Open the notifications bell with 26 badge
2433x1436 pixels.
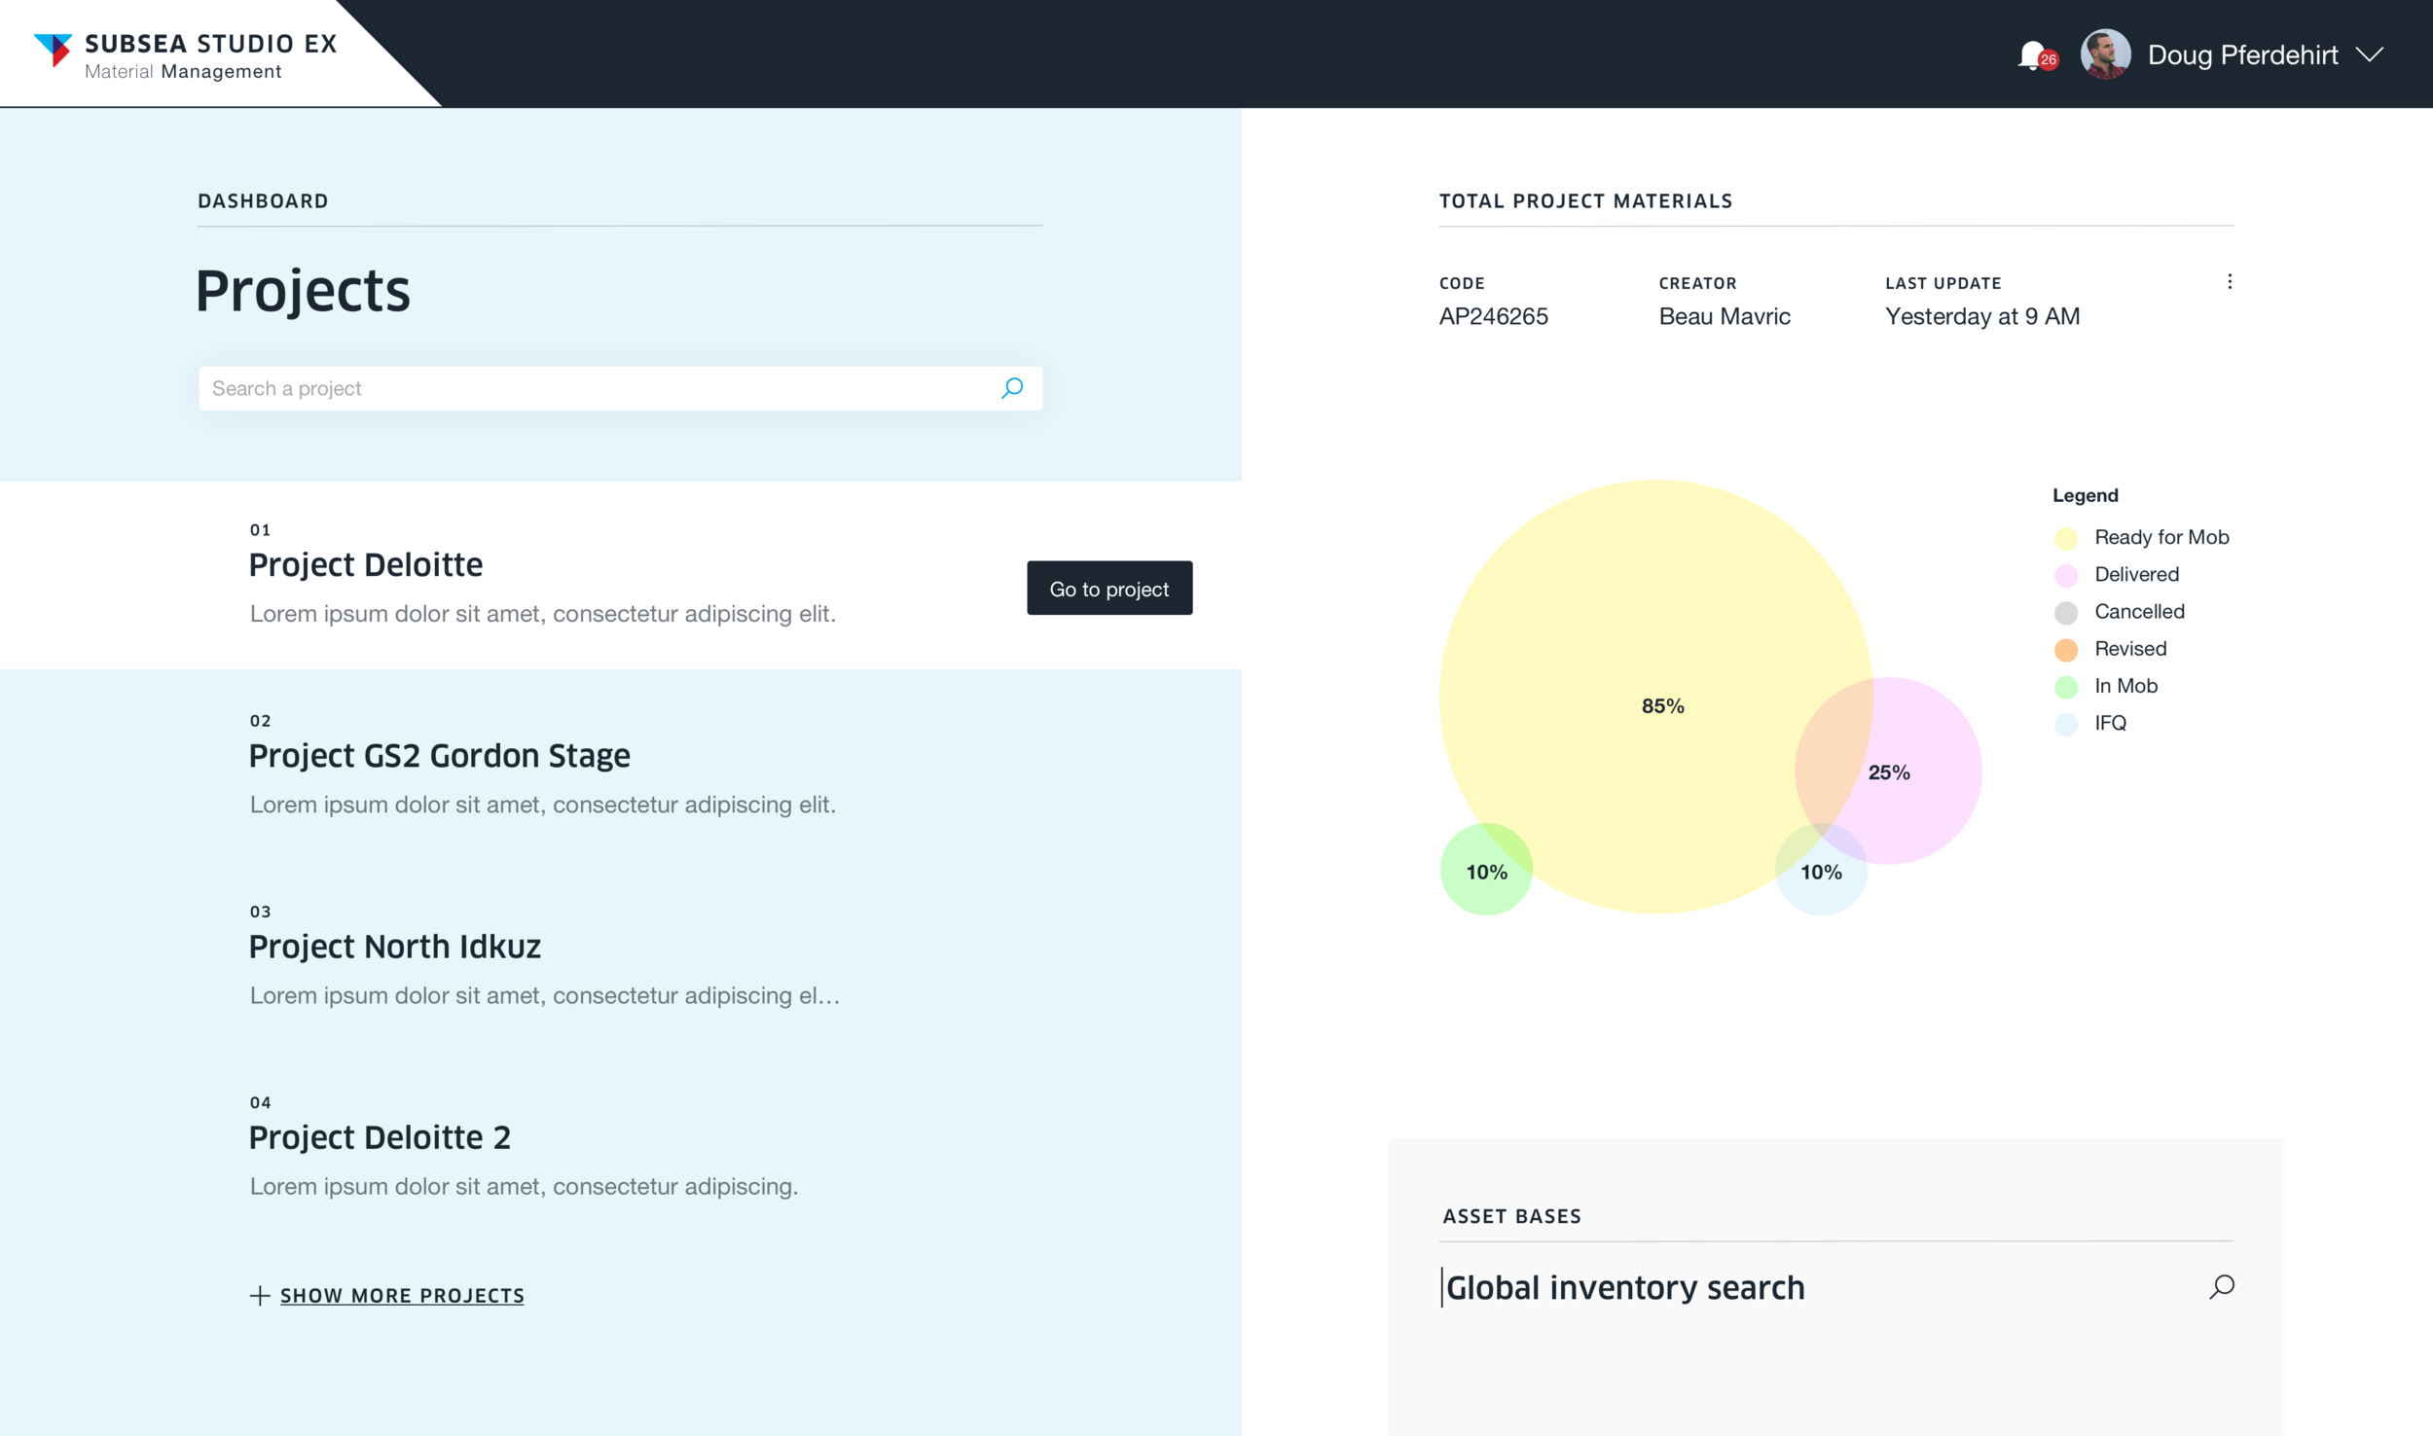[x=2034, y=55]
